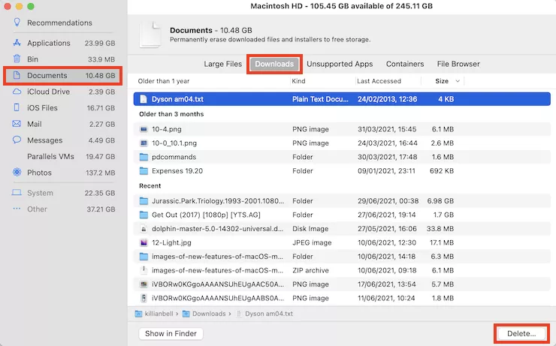Sort by the Last Accessed column header
556x346 pixels.
379,81
